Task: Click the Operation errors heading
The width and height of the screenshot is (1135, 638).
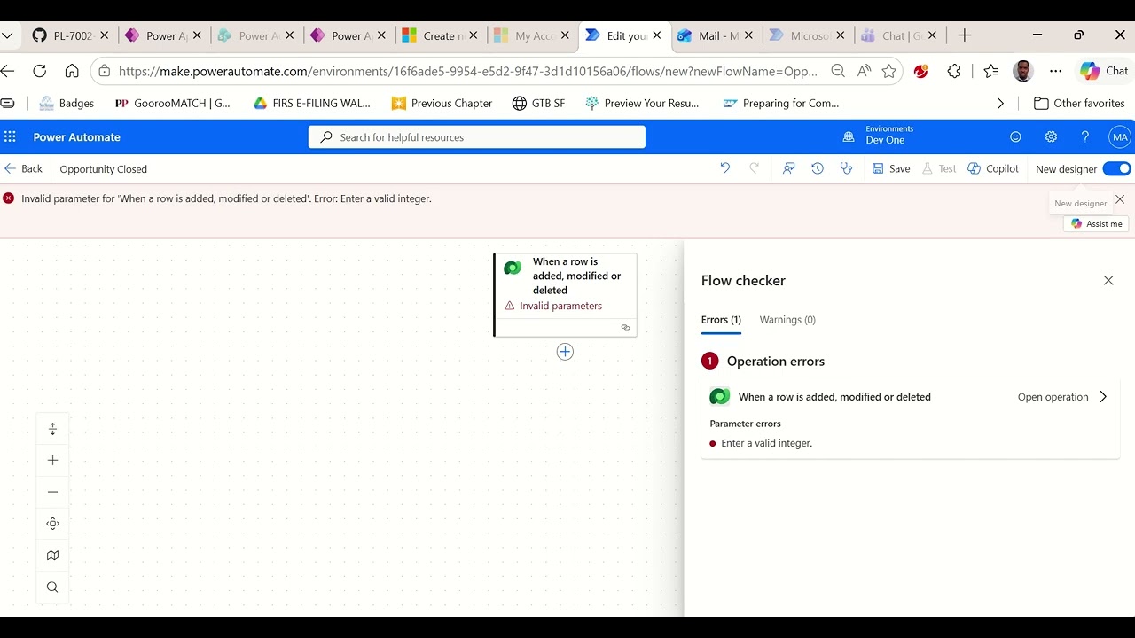Action: coord(776,361)
